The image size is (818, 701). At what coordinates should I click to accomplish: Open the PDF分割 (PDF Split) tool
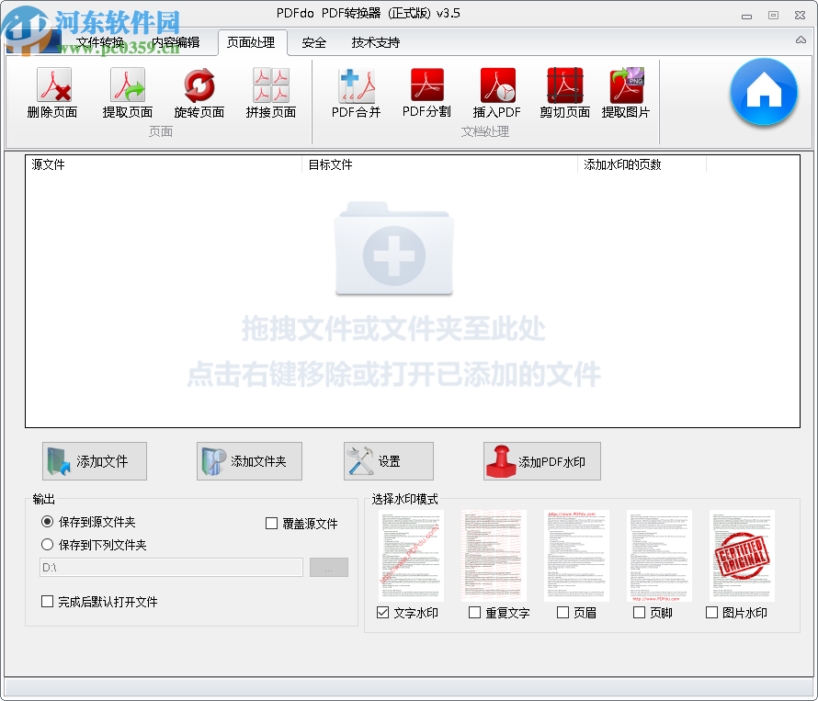pos(426,92)
